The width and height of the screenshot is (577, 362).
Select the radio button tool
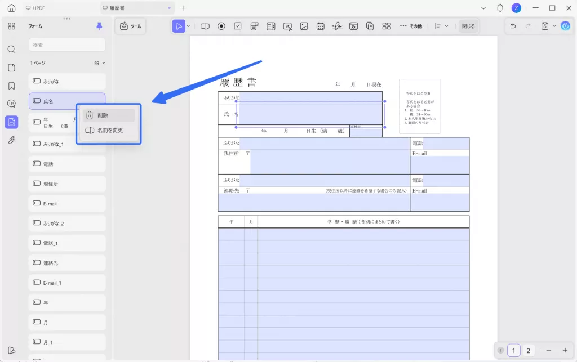[221, 26]
